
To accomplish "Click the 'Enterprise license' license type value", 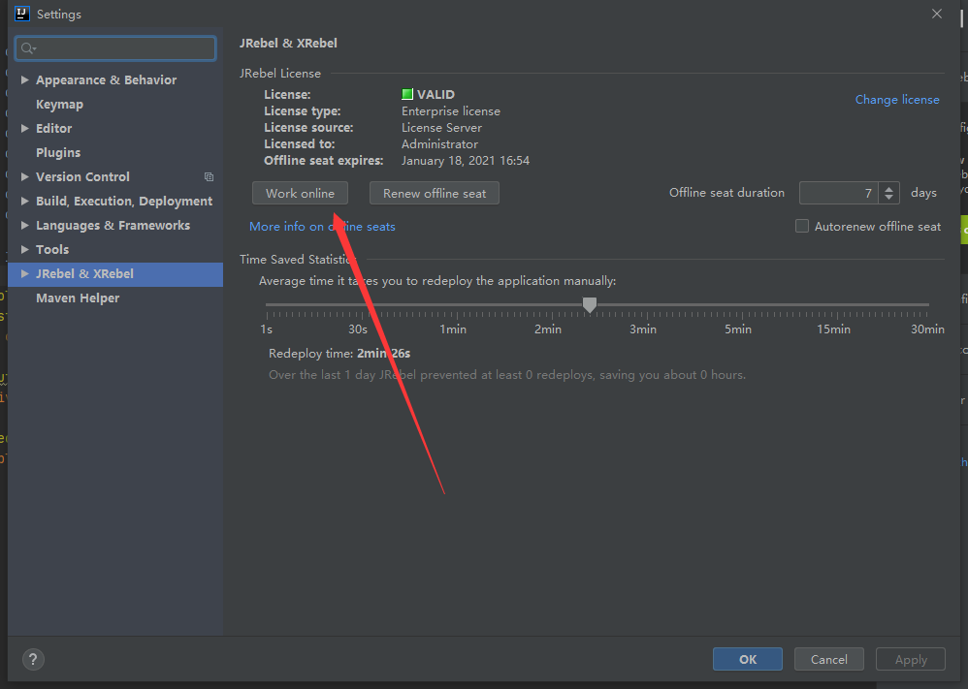I will pyautogui.click(x=451, y=111).
